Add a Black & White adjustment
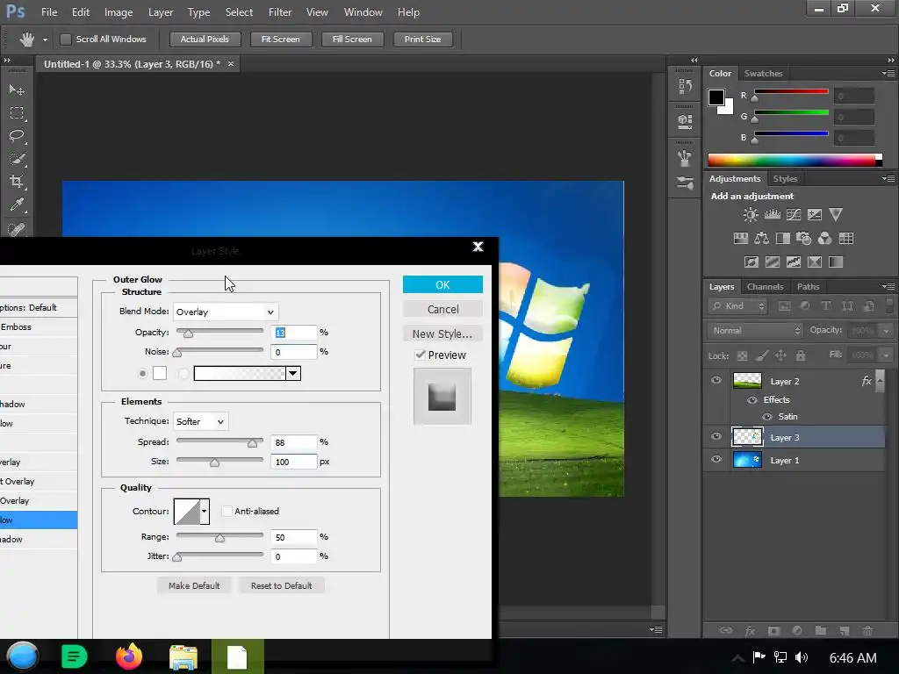The width and height of the screenshot is (899, 674). (782, 239)
